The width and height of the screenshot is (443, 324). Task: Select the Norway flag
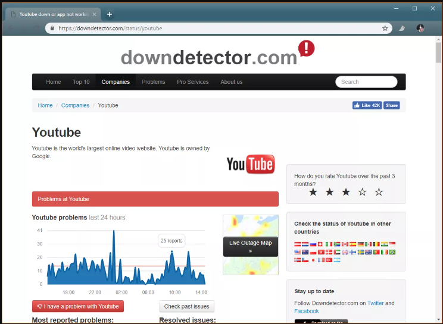(x=298, y=260)
